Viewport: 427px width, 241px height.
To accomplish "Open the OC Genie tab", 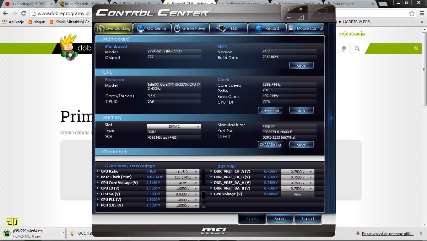I will pyautogui.click(x=152, y=28).
